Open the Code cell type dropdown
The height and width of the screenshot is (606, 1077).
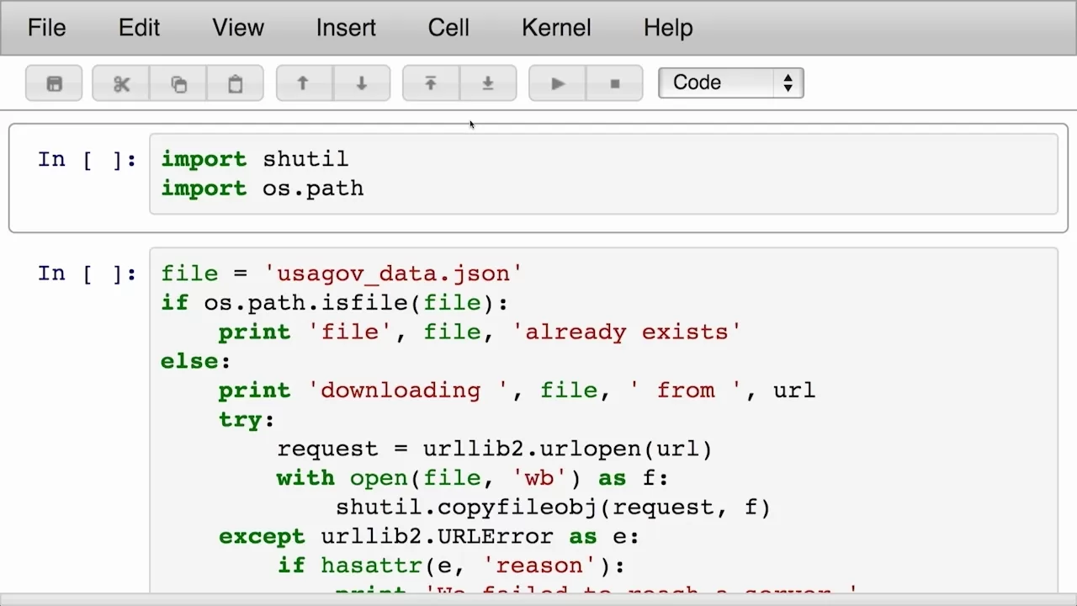pos(730,83)
